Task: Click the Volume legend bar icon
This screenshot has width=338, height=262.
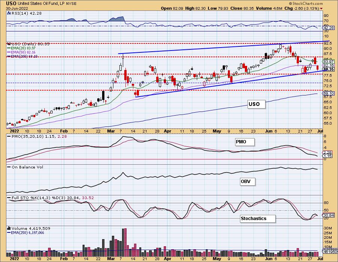Action: (9, 228)
